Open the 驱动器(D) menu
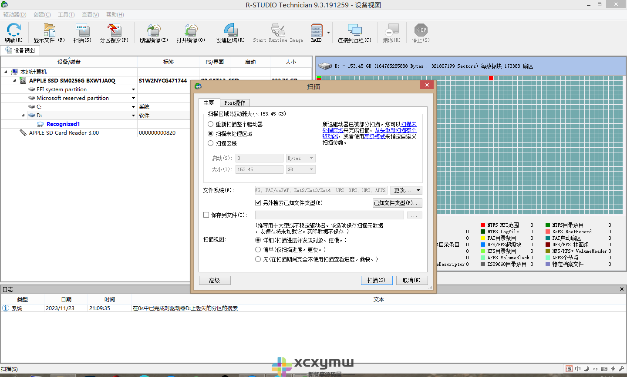 tap(15, 14)
